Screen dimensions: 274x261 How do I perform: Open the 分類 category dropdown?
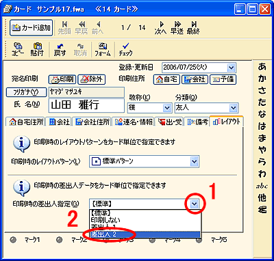point(233,108)
